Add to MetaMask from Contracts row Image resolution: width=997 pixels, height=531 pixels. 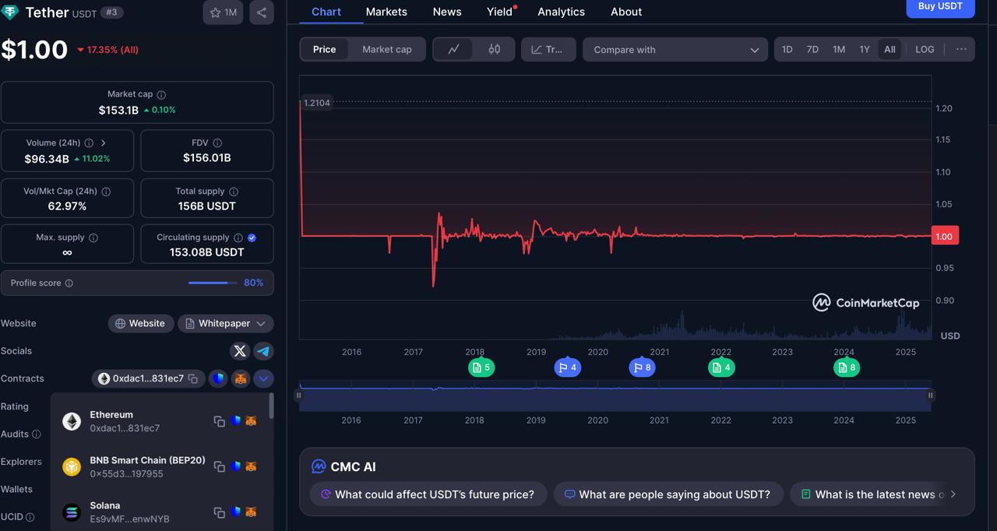(x=241, y=378)
